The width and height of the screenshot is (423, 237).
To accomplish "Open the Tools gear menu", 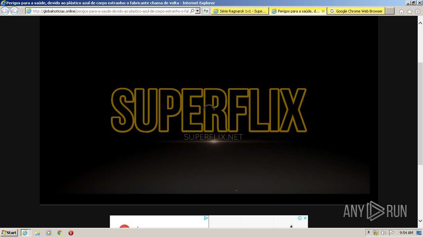I will (x=418, y=12).
